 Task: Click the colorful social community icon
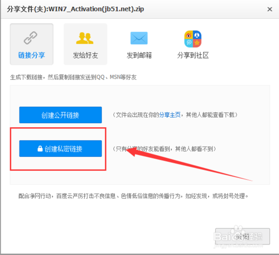[x=193, y=39]
